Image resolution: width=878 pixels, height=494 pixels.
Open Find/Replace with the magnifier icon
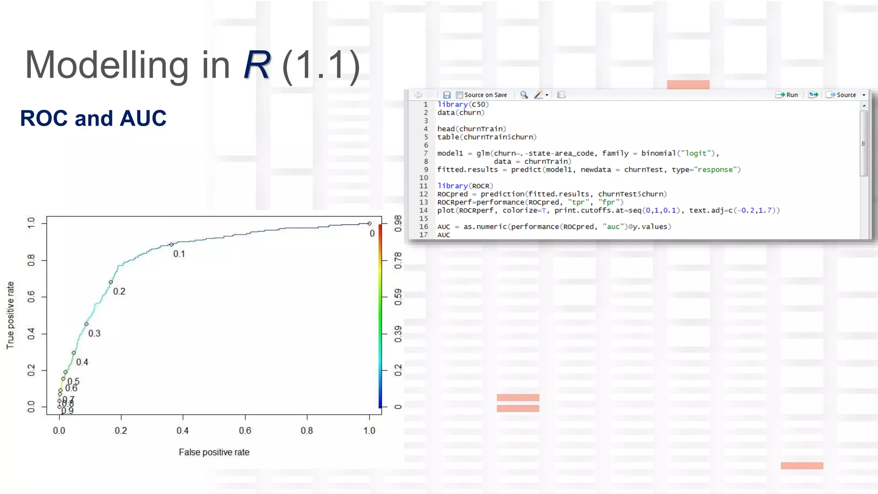524,95
